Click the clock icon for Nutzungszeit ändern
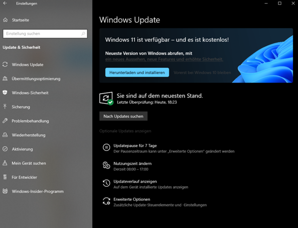298x228 pixels. tap(107, 165)
